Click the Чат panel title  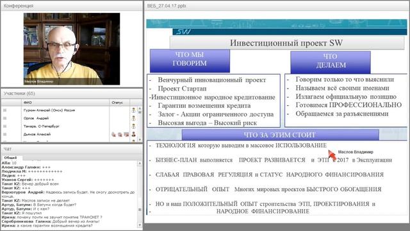(7, 149)
